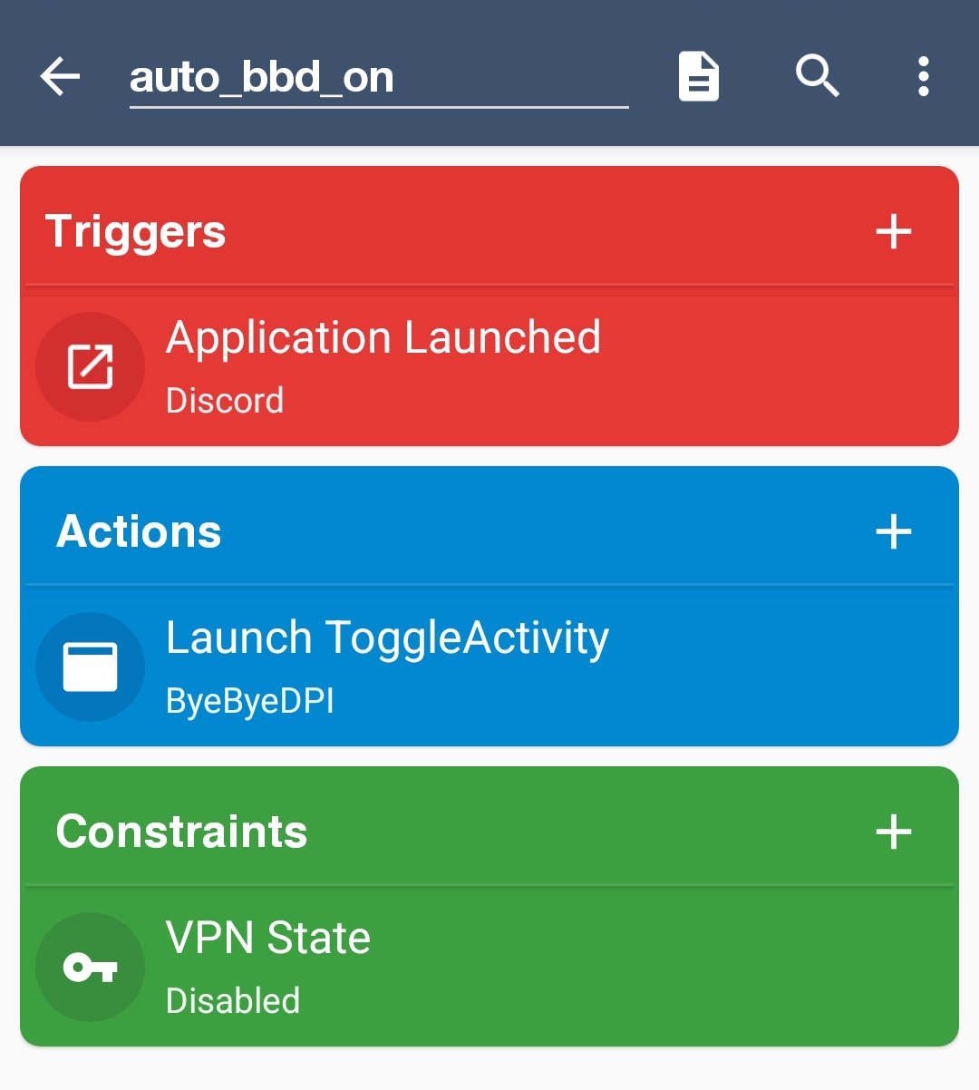Tap the Application Launched trigger icon
This screenshot has width=979, height=1090.
90,366
